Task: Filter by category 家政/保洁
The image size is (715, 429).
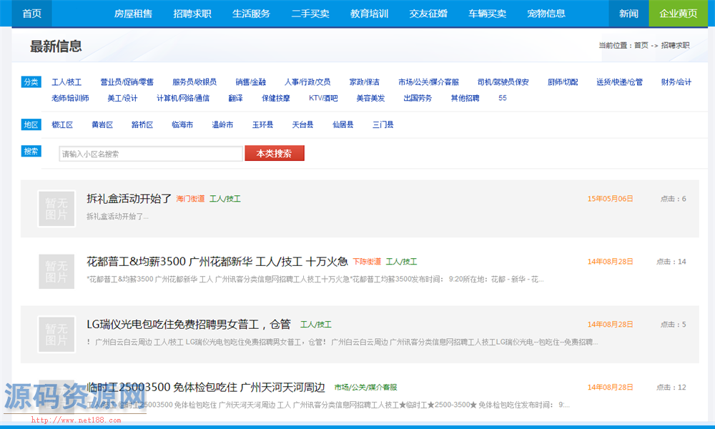Action: pyautogui.click(x=365, y=82)
